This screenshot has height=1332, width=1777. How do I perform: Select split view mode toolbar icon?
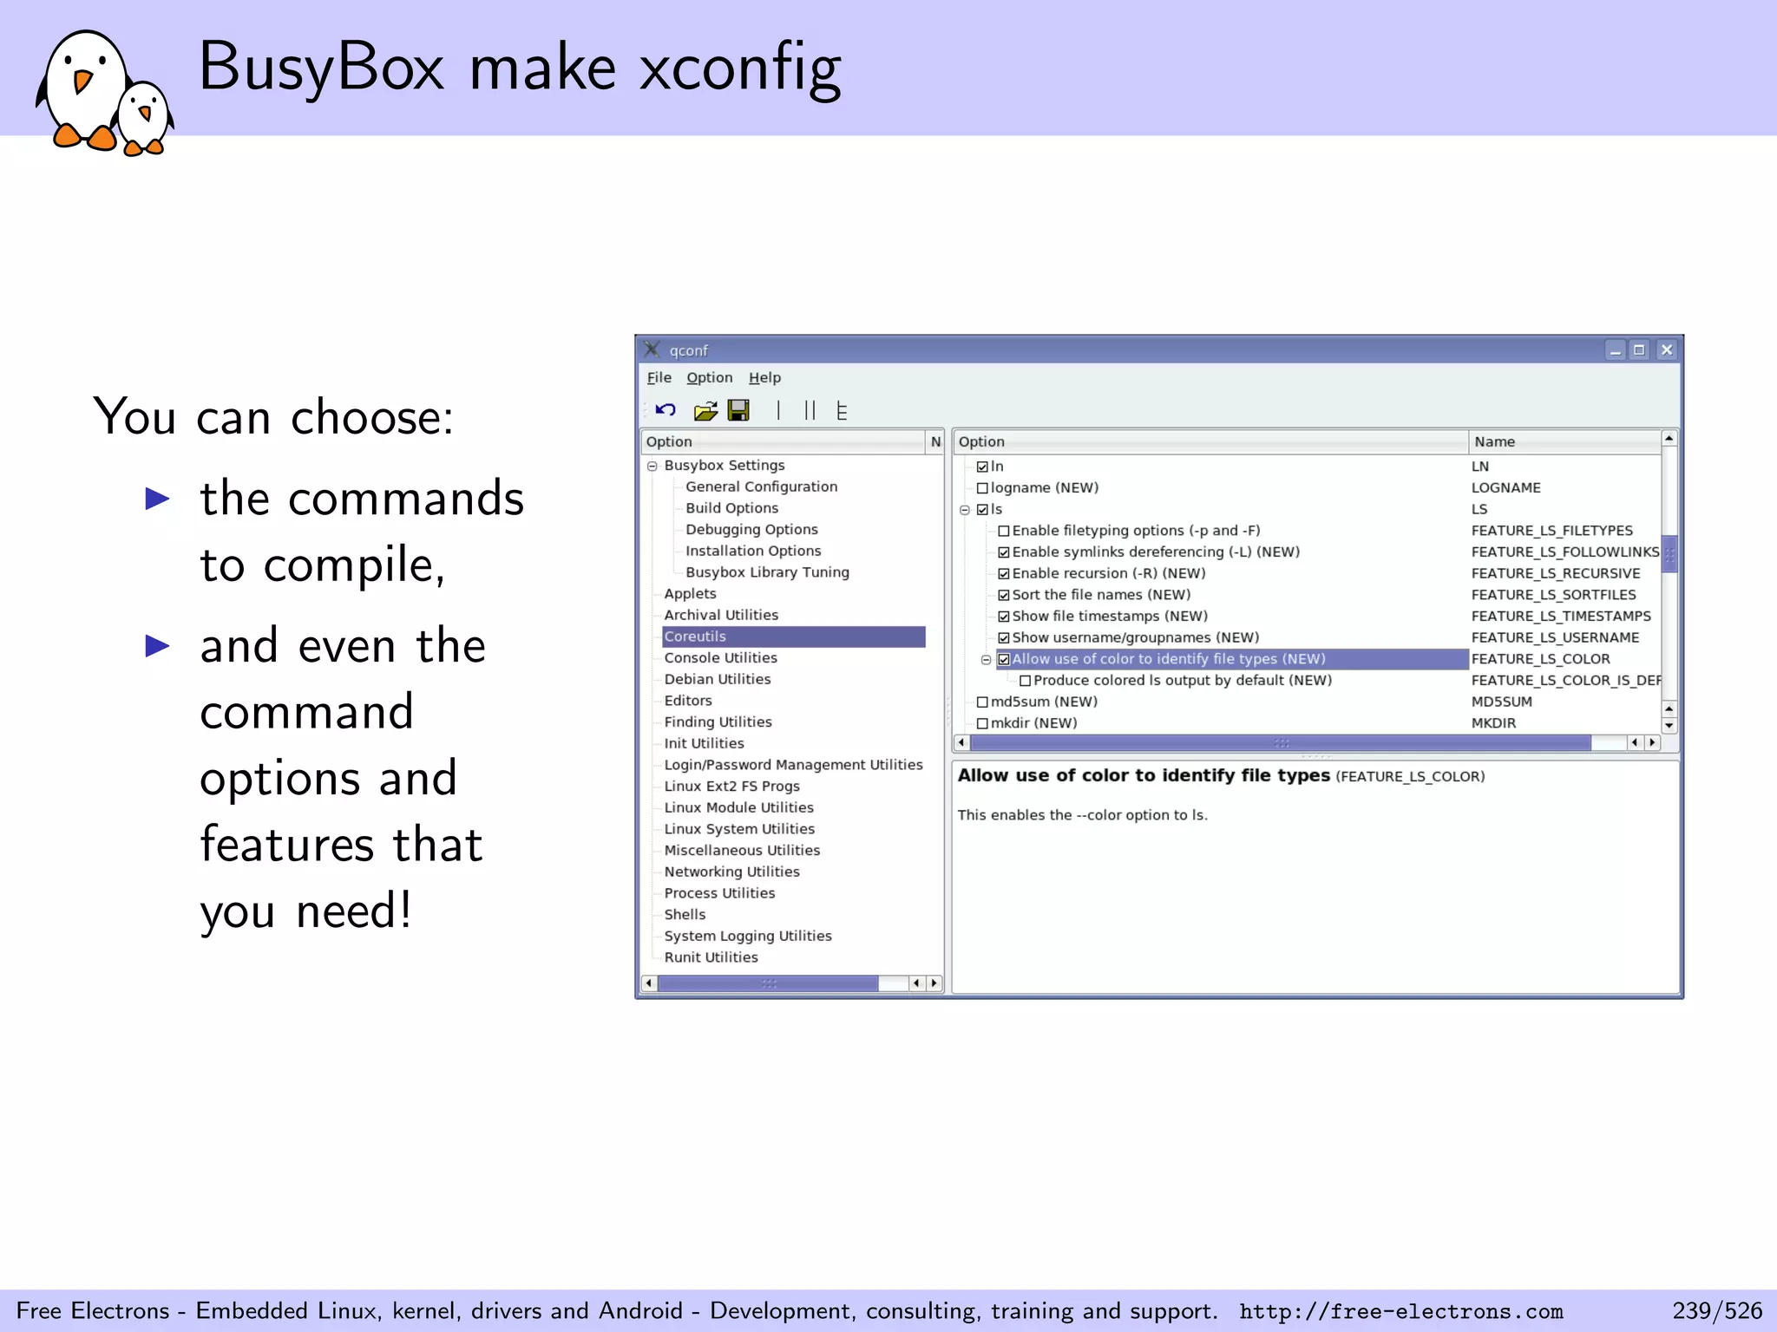point(810,410)
